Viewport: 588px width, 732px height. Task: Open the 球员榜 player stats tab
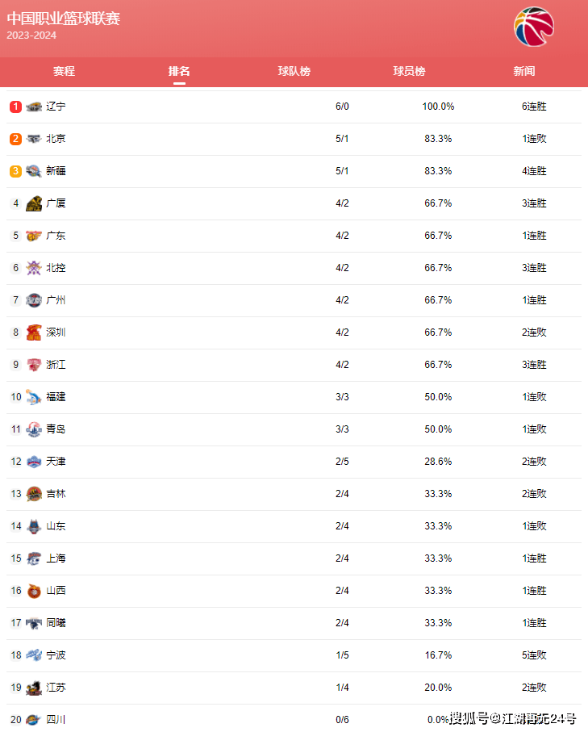(409, 71)
